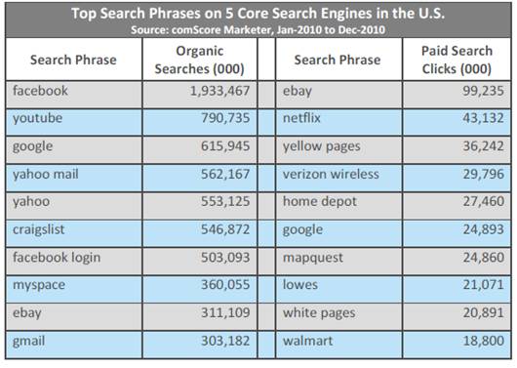The image size is (517, 368).
Task: Select the verizon wireless cell
Action: (338, 178)
